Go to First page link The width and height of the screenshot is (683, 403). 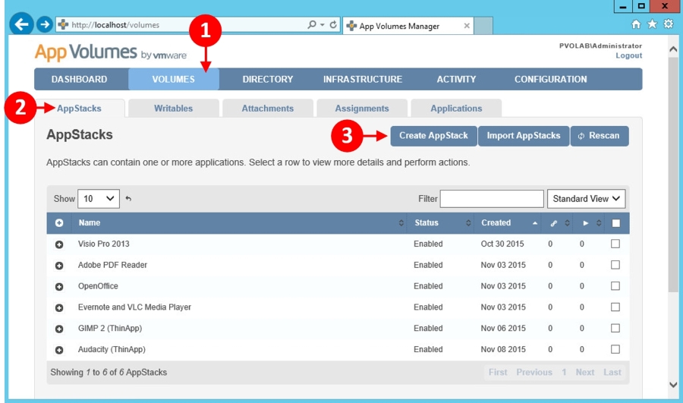498,373
